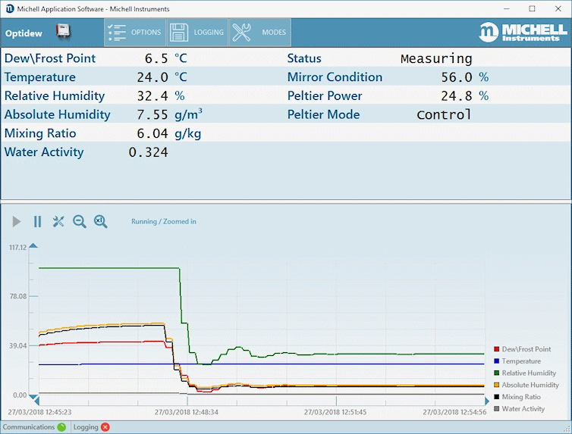
Task: Click the red Logging status icon
Action: click(105, 427)
